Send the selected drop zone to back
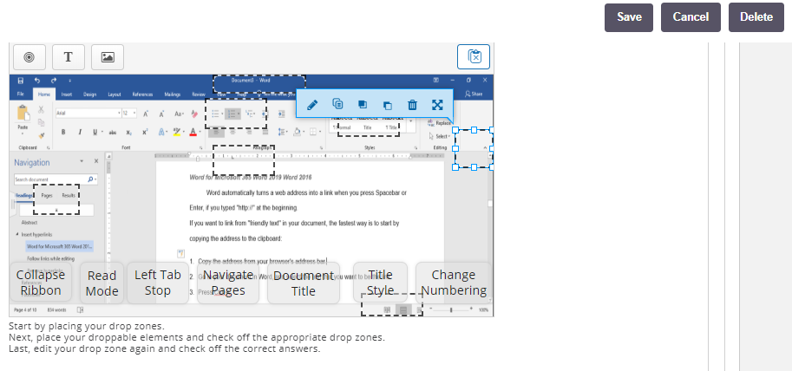 click(x=388, y=105)
